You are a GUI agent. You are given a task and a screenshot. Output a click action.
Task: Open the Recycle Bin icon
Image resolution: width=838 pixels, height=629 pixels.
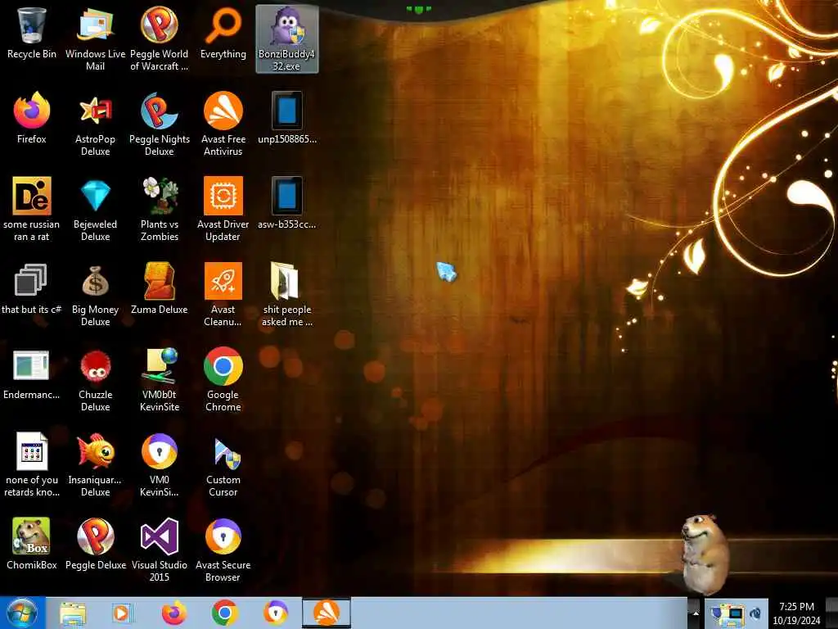(32, 33)
